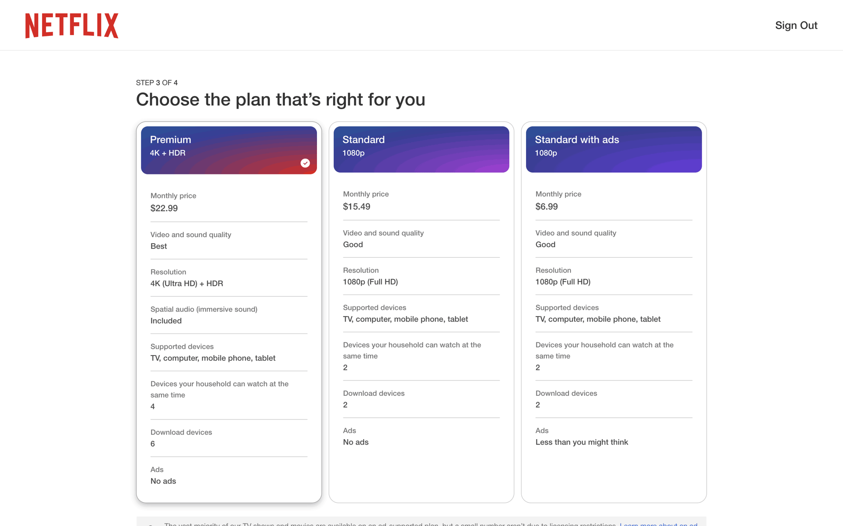Click the $15.49 Standard monthly price
Image resolution: width=843 pixels, height=526 pixels.
357,206
